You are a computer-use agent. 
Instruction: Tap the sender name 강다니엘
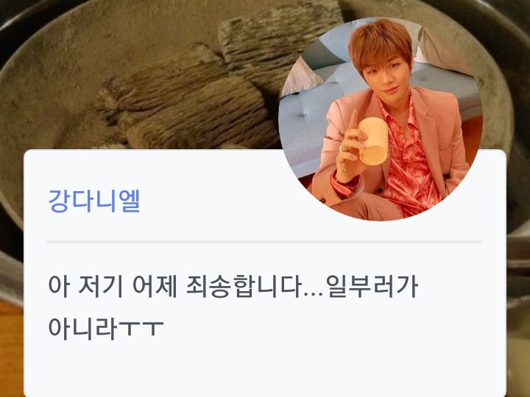[x=94, y=201]
